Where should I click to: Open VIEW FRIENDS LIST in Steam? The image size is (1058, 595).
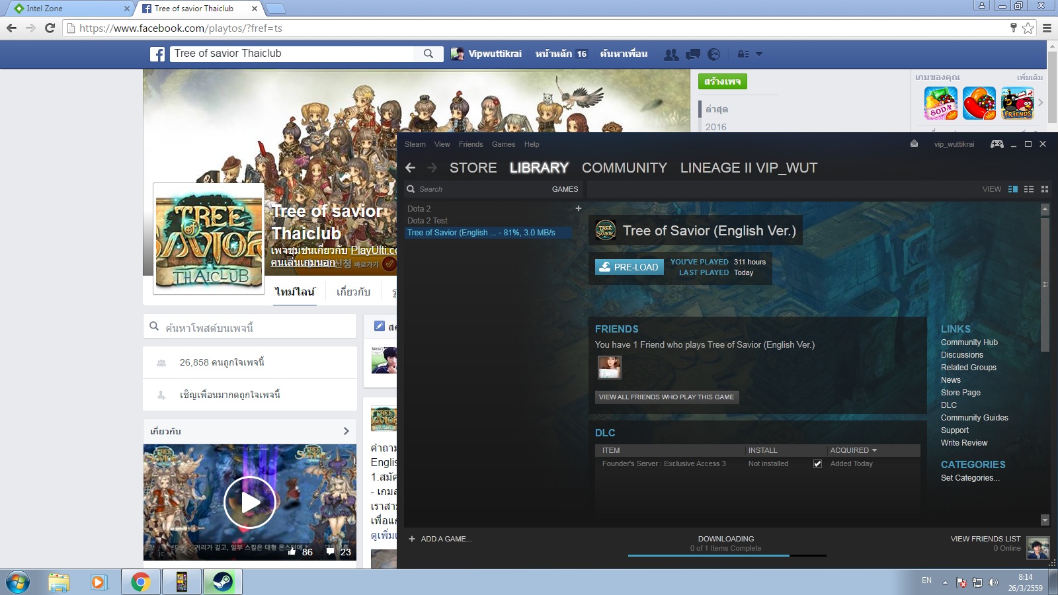(985, 539)
